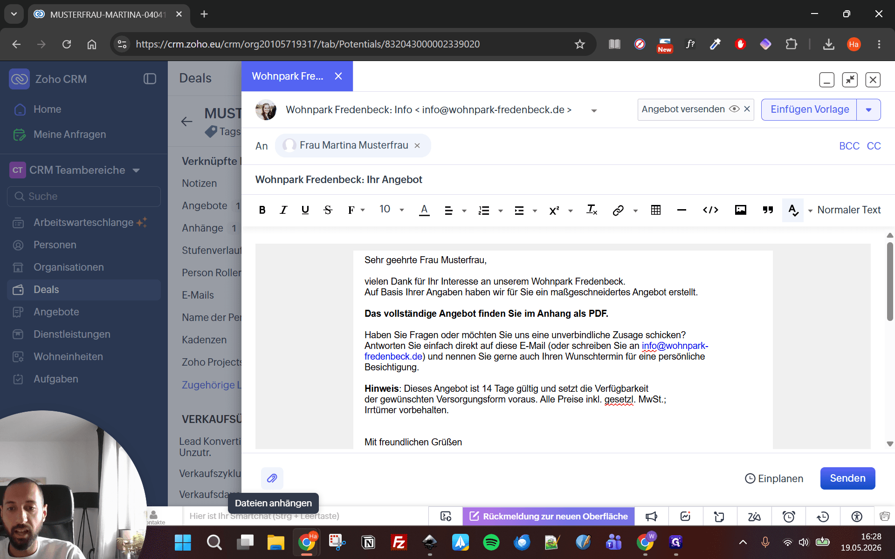Preview Angebot versenden template eye icon
The image size is (895, 559).
(734, 109)
